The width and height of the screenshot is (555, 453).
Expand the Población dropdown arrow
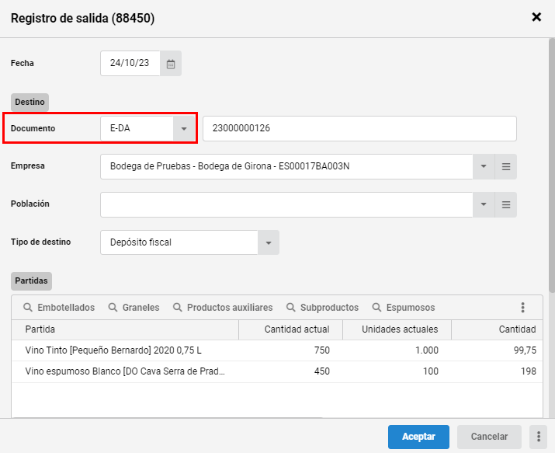pyautogui.click(x=484, y=204)
